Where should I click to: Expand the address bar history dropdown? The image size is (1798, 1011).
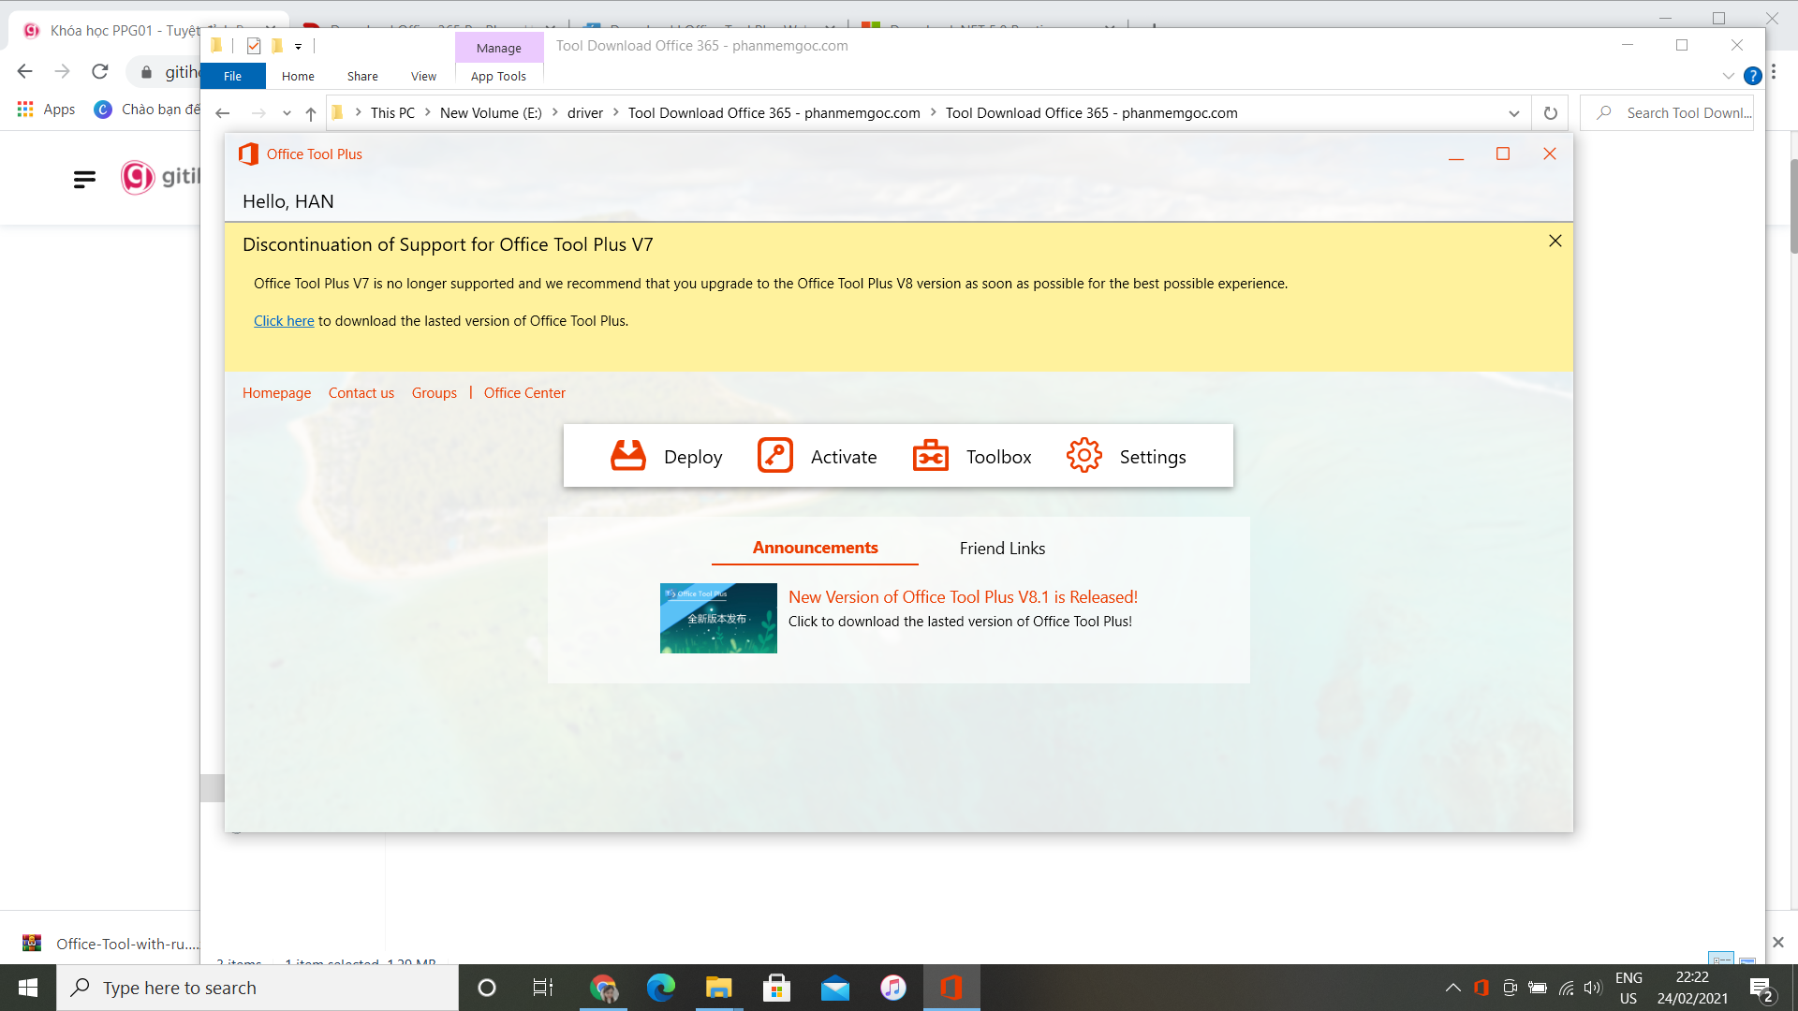[x=1514, y=113]
